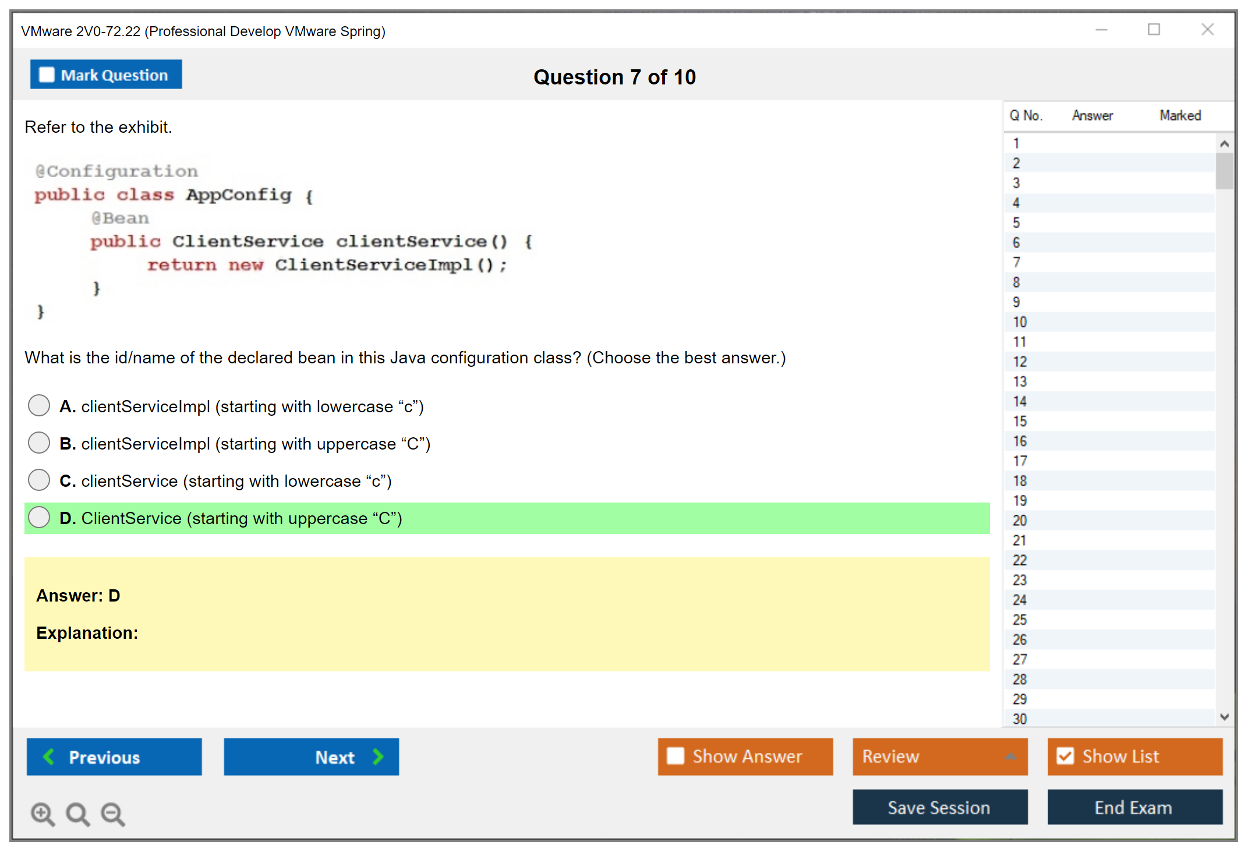Click the question list scrollbar thumb
Viewport: 1252px width, 856px height.
[x=1224, y=171]
